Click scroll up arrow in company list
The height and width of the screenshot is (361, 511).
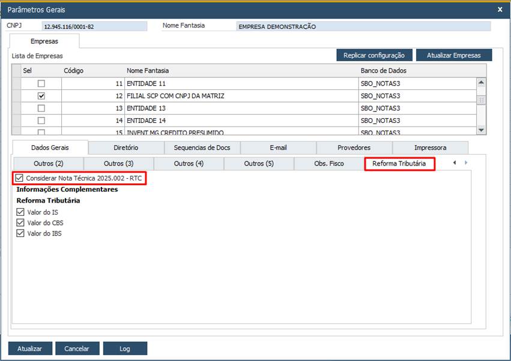tap(481, 83)
